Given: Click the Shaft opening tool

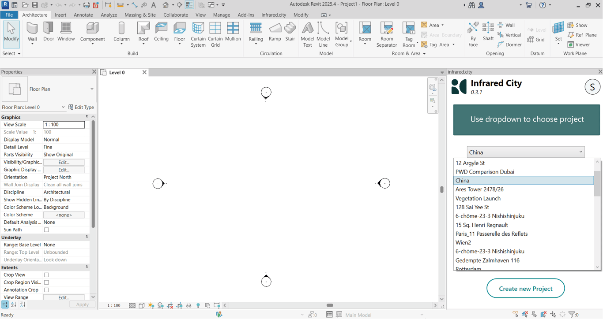Looking at the screenshot, I should [488, 32].
